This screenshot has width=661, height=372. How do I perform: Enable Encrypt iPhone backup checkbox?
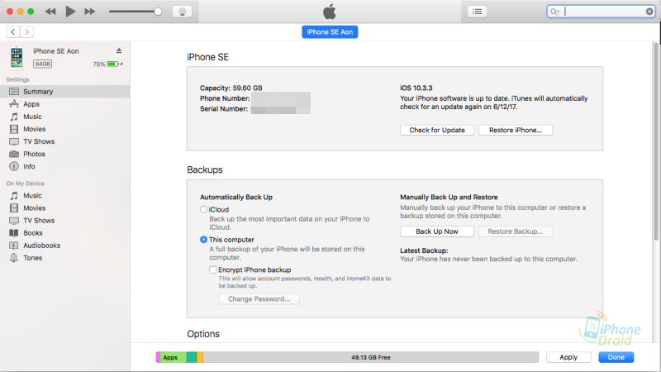click(x=213, y=269)
